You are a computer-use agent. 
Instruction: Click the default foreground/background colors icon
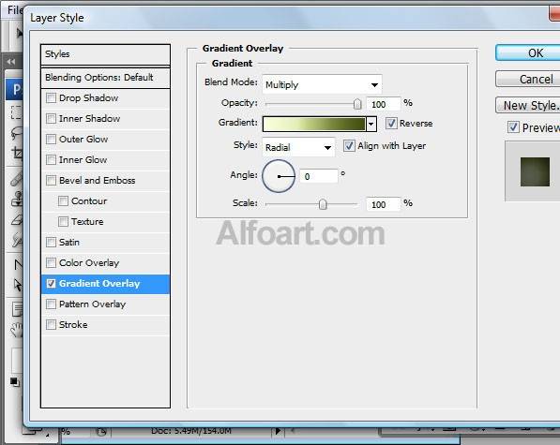coord(14,382)
